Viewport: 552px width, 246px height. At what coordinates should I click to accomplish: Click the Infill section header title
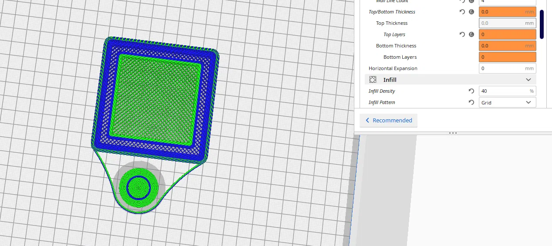click(390, 80)
